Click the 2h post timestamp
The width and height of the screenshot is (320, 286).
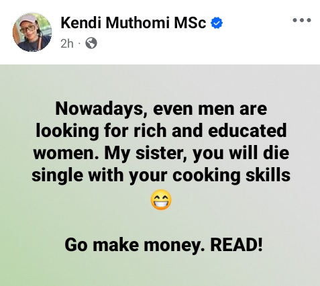pyautogui.click(x=67, y=44)
